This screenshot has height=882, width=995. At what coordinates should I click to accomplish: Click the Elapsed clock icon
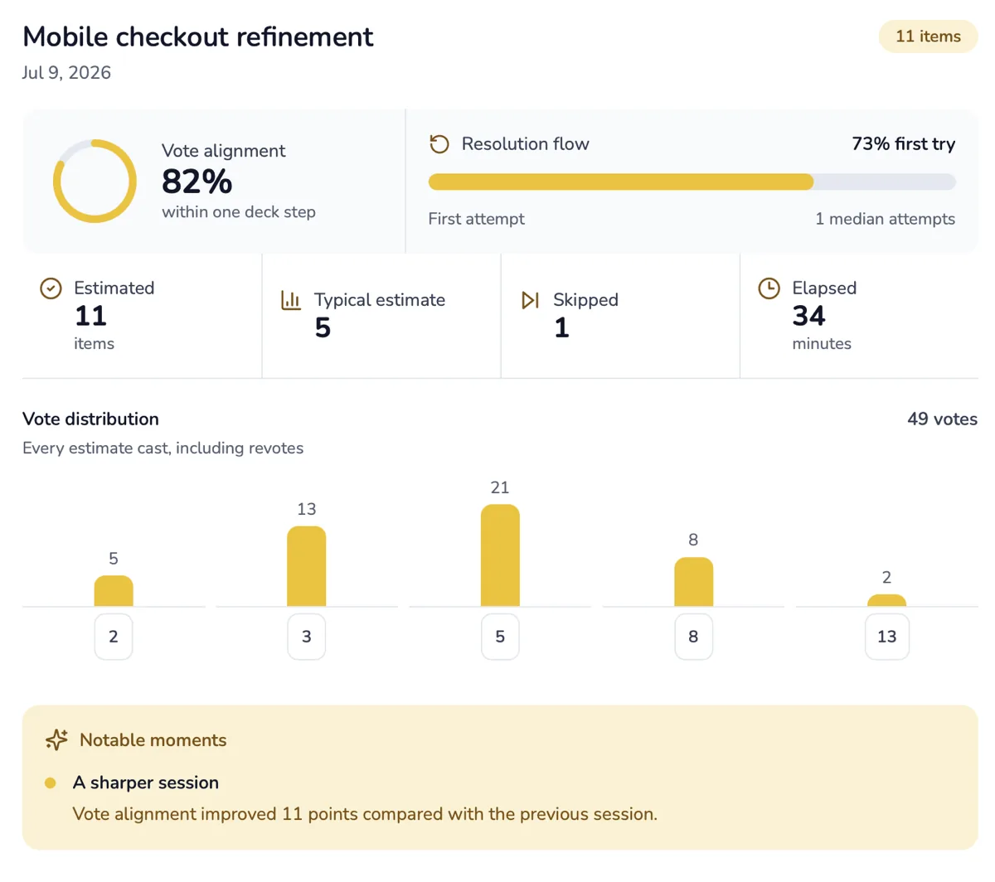[769, 288]
